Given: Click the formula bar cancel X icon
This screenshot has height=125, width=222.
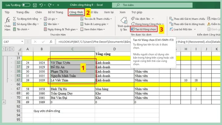Looking at the screenshot, I should 35,42.
